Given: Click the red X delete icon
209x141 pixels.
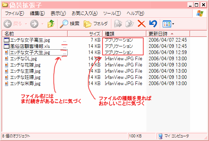Looking at the screenshot, I should point(141,24).
